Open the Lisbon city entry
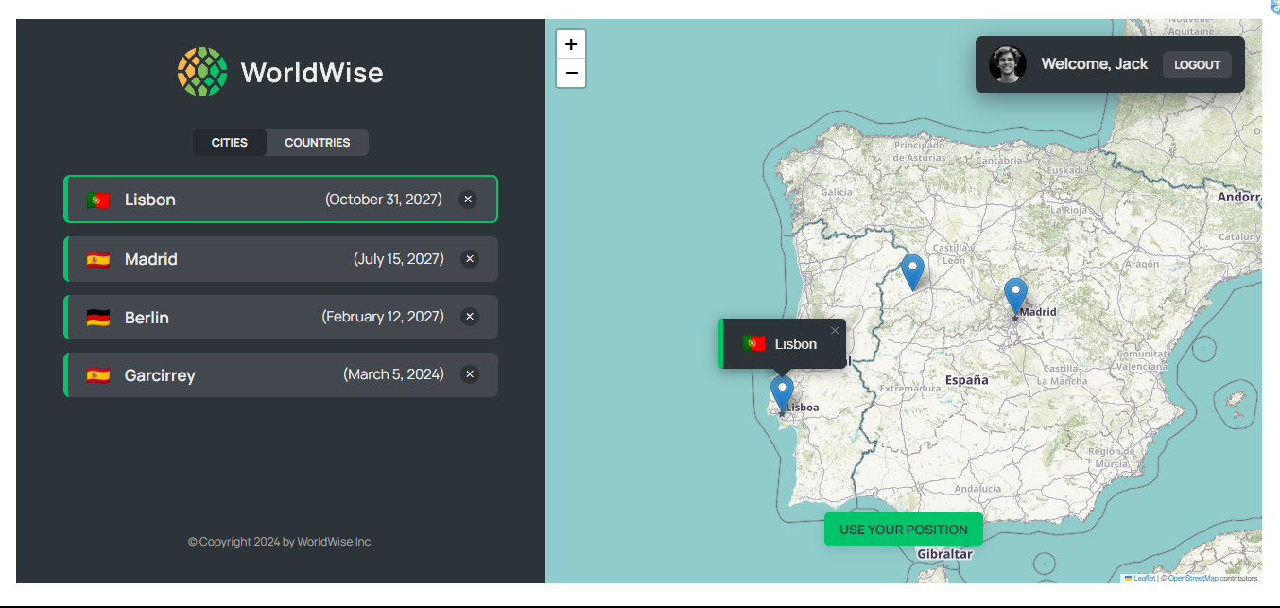Viewport: 1280px width, 608px height. point(281,200)
